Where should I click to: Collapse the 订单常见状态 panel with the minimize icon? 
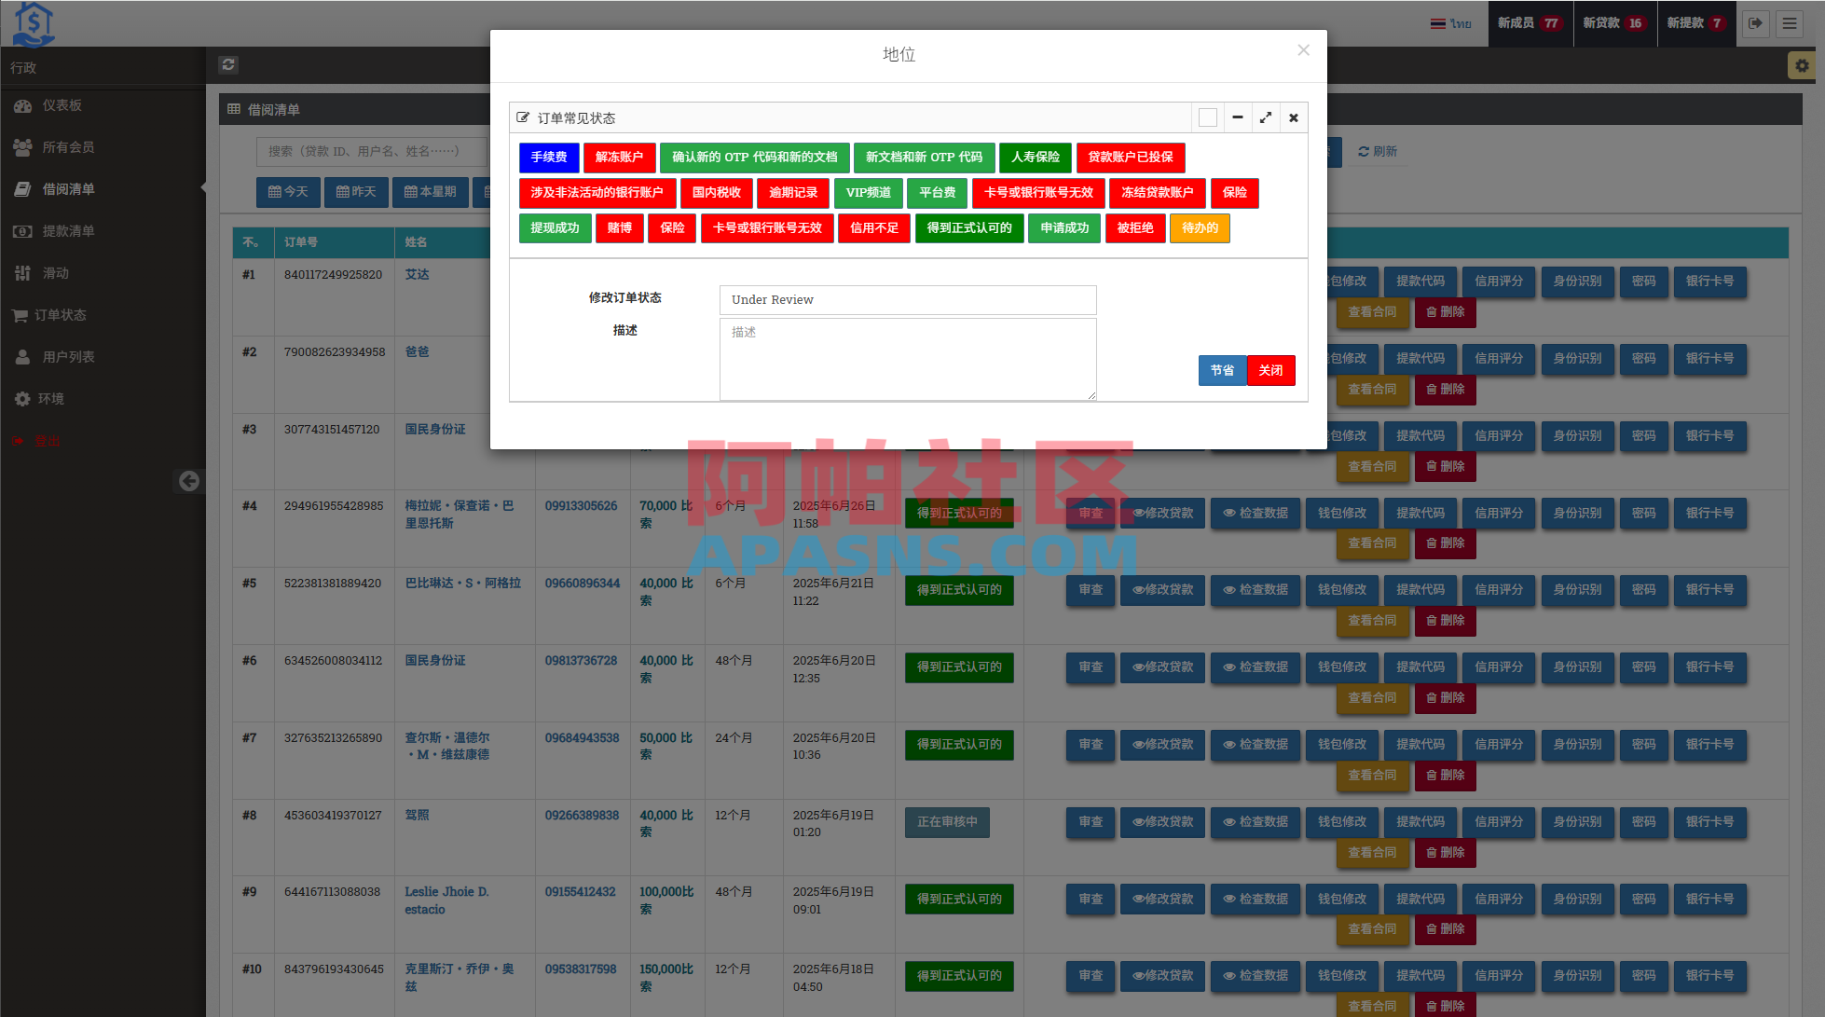point(1237,117)
